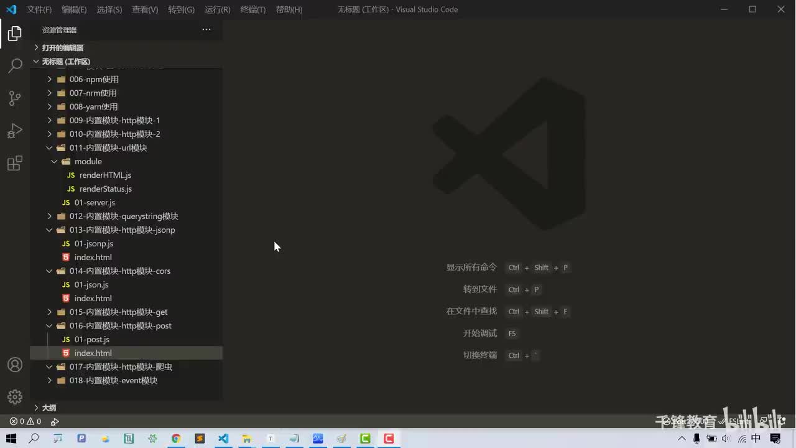Open the Accounts menu icon
Image resolution: width=796 pixels, height=448 pixels.
pos(15,365)
